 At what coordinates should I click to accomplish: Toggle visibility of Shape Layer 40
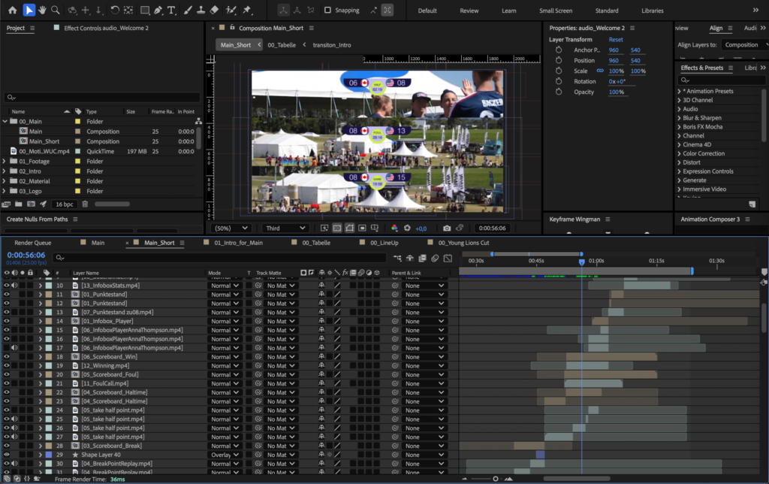tap(7, 455)
